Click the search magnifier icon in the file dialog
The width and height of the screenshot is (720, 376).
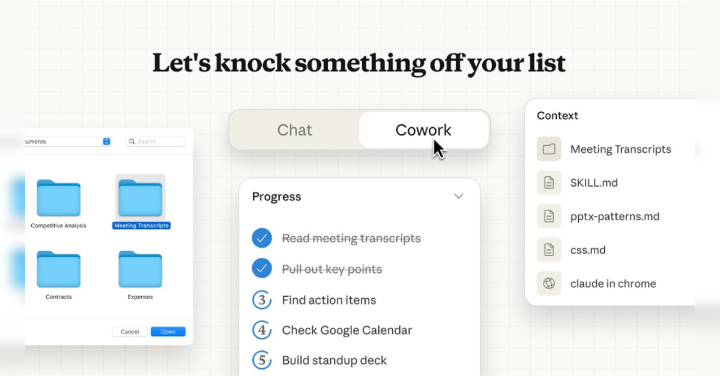coord(132,141)
